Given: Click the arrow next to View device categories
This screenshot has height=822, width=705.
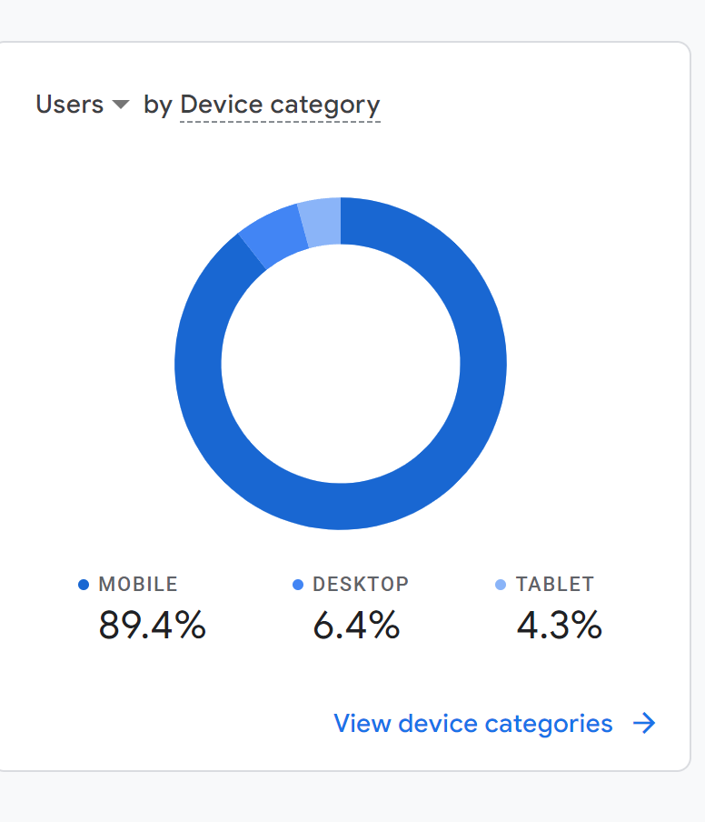Looking at the screenshot, I should pyautogui.click(x=644, y=724).
